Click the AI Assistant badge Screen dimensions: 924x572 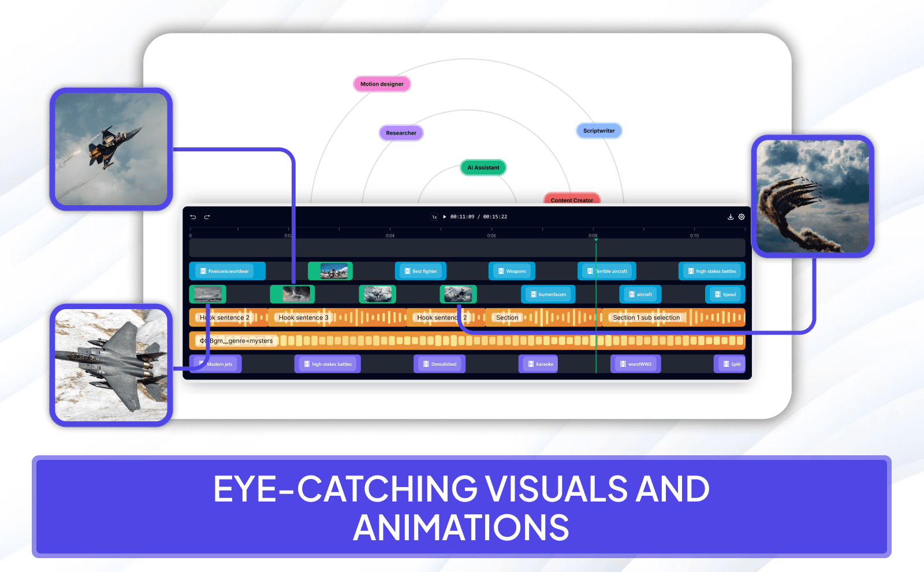click(x=483, y=168)
